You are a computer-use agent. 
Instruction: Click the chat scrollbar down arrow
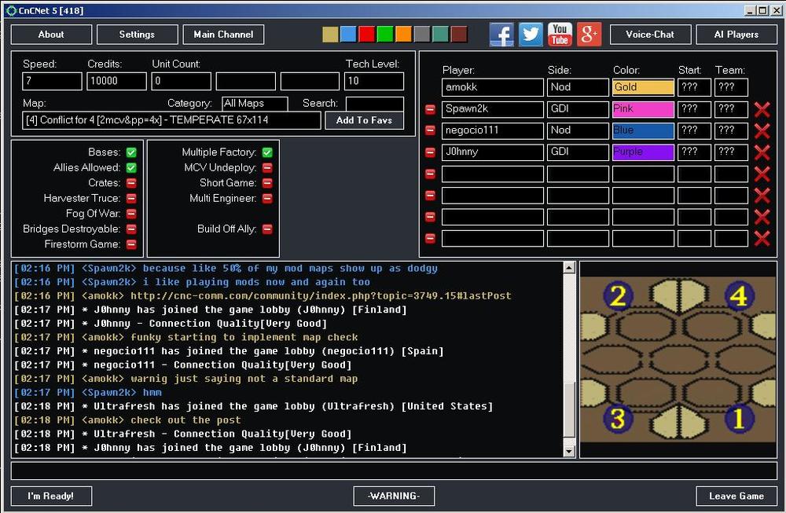pyautogui.click(x=569, y=451)
